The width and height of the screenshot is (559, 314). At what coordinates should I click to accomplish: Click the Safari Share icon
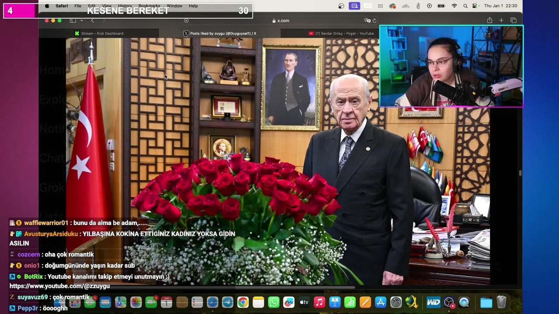[x=490, y=20]
